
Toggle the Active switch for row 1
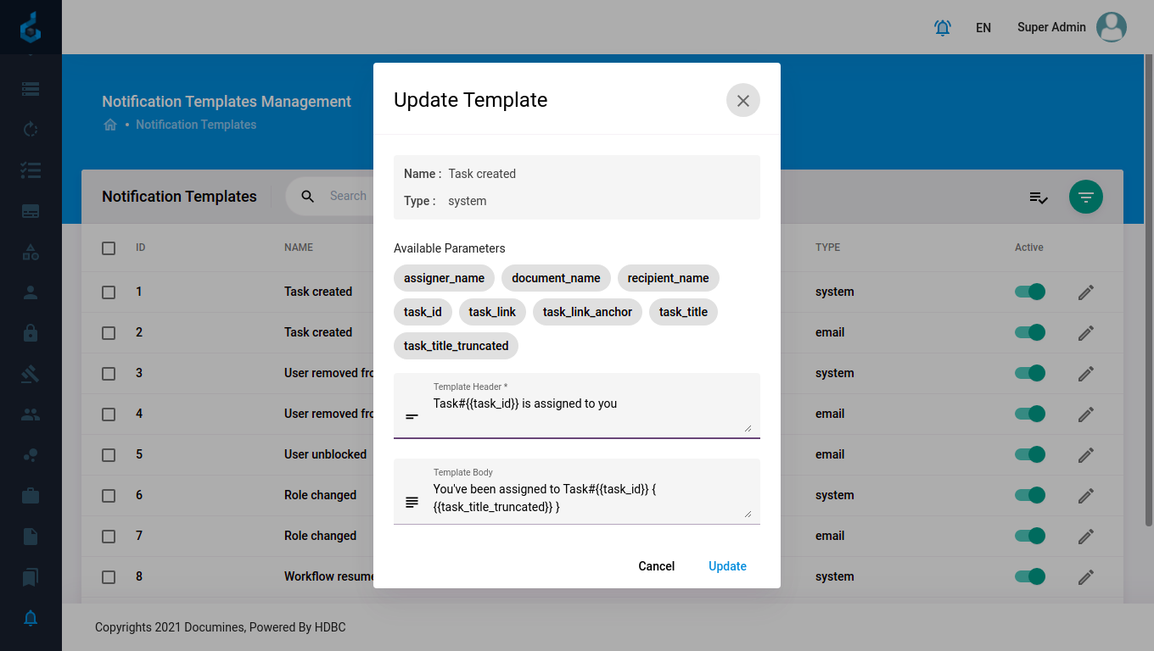pyautogui.click(x=1029, y=292)
